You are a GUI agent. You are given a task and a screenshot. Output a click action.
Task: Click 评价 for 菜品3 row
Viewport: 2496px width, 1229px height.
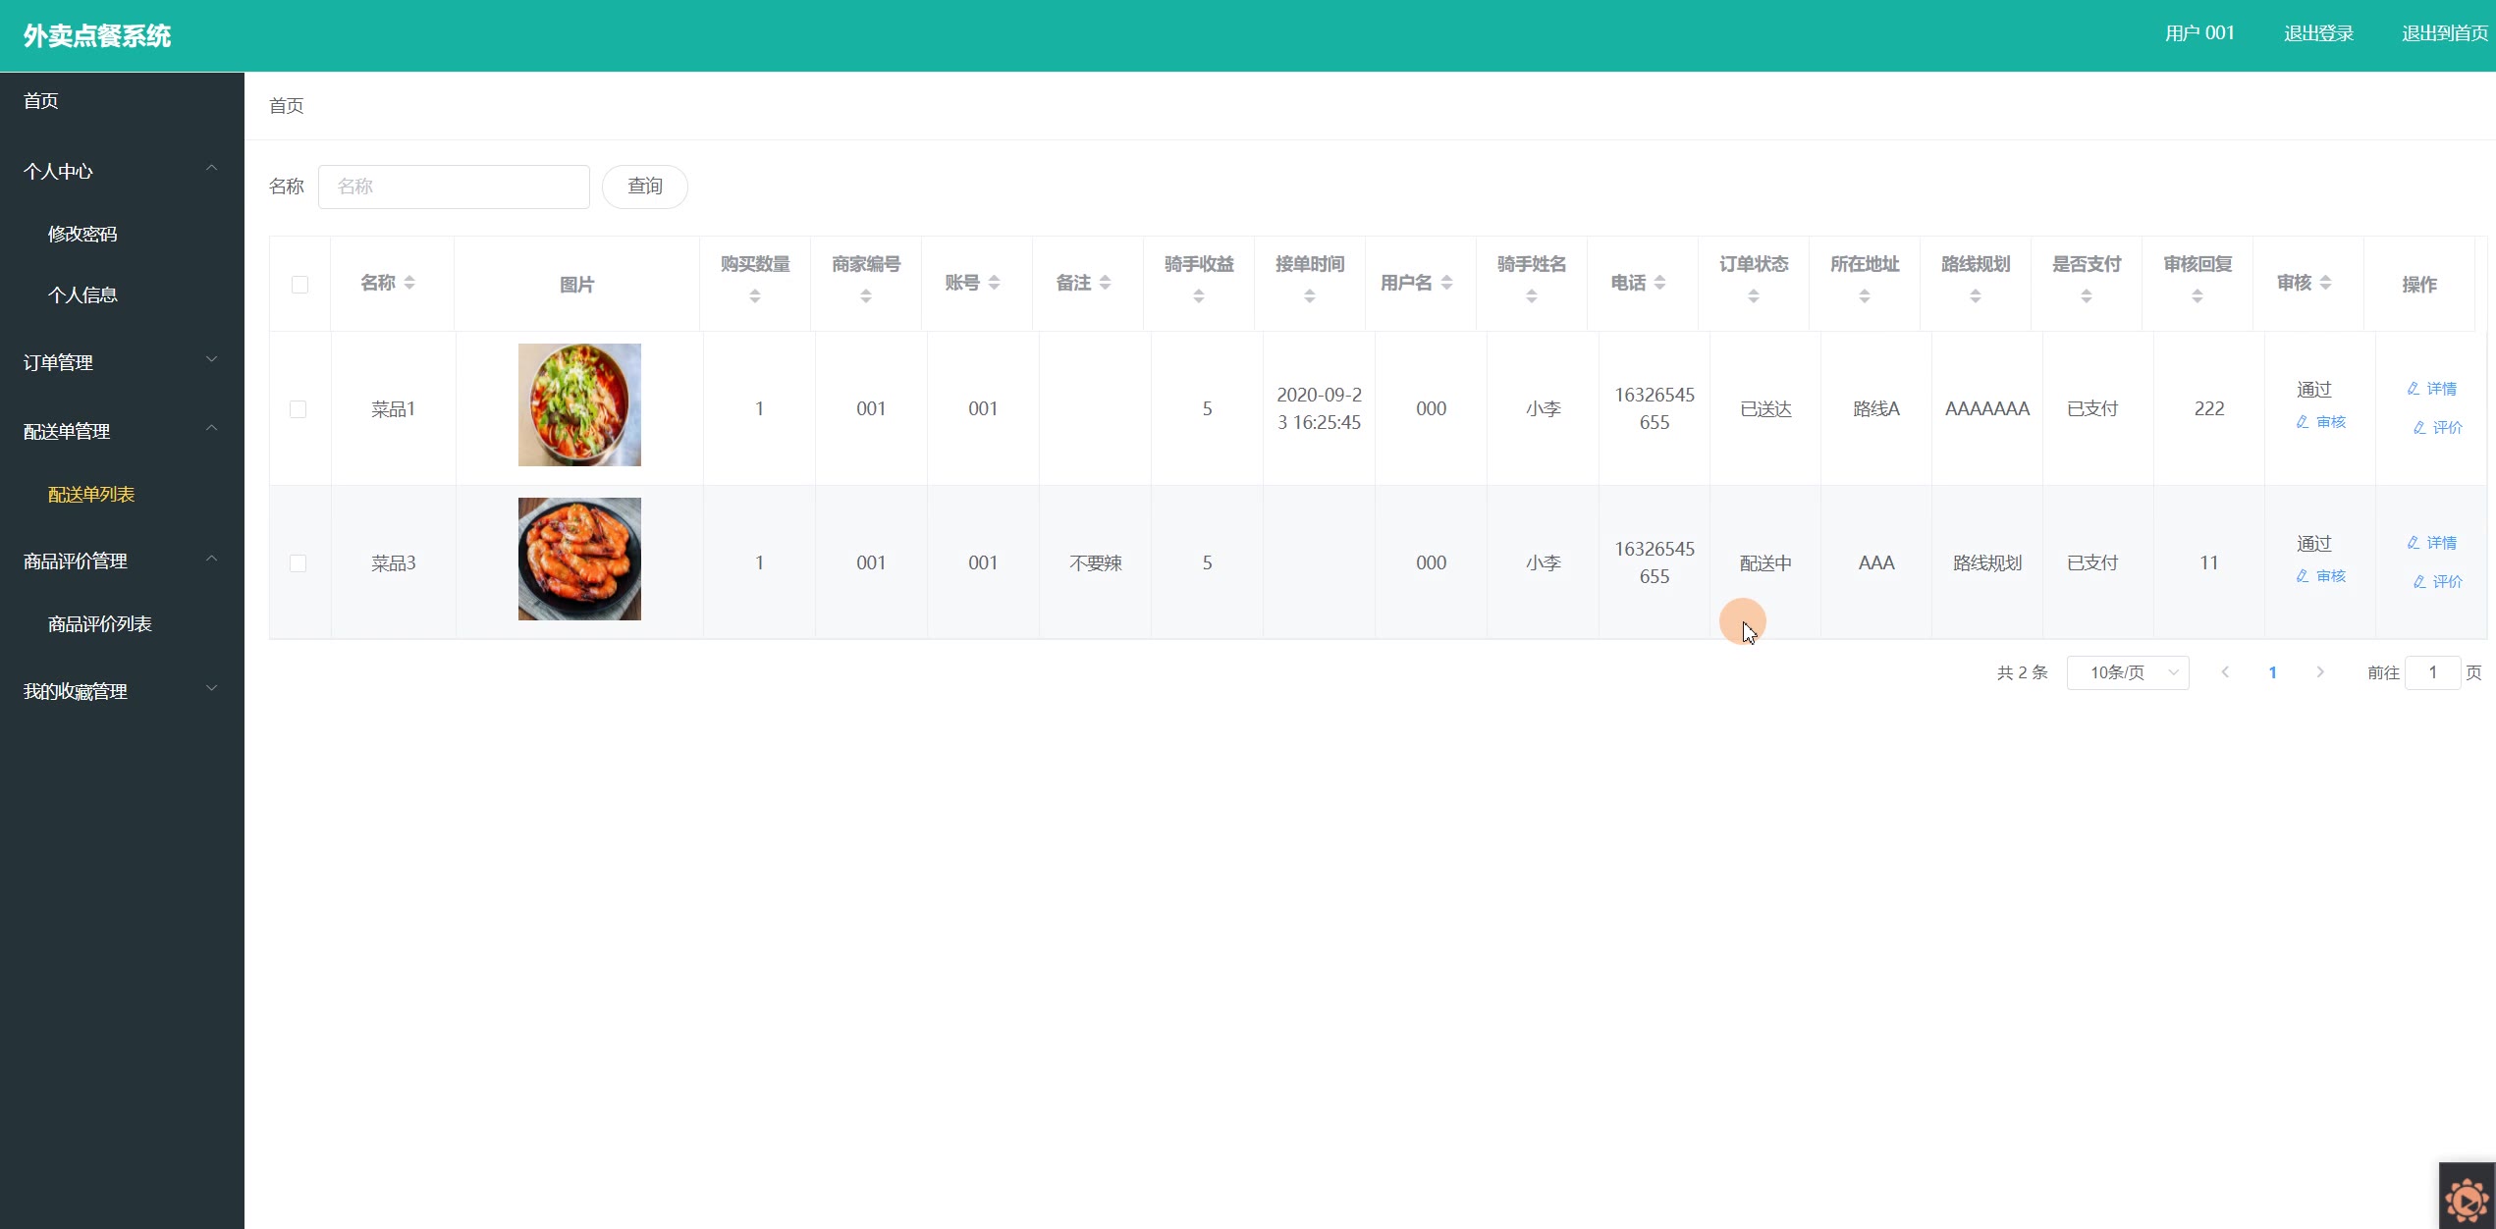(2437, 581)
